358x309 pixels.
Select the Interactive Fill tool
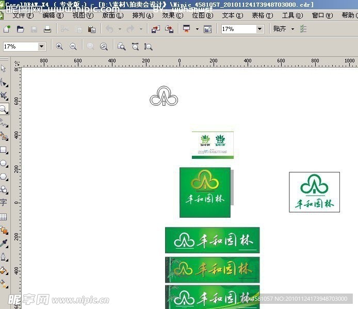pos(4,284)
